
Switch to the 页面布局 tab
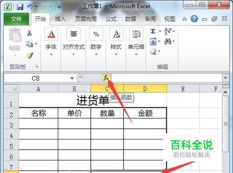coord(86,19)
